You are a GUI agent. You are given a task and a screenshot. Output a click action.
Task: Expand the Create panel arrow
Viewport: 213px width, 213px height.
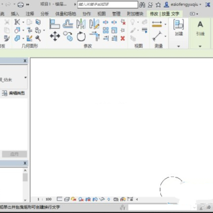tap(179, 46)
